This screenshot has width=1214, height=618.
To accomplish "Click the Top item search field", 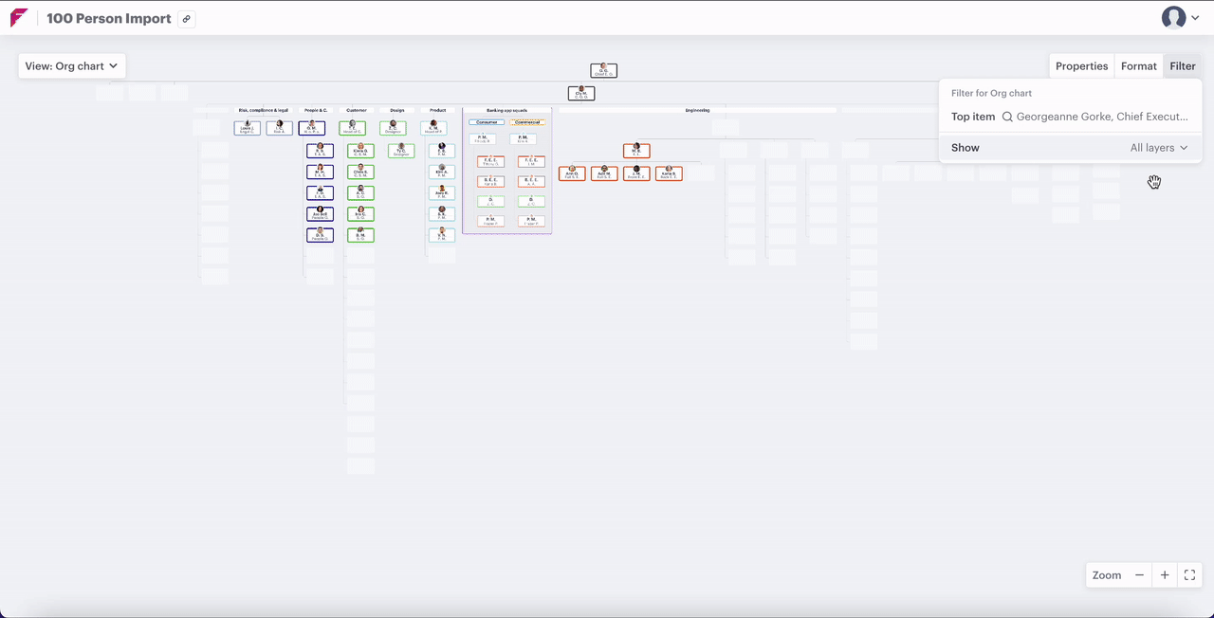I will coord(1100,117).
